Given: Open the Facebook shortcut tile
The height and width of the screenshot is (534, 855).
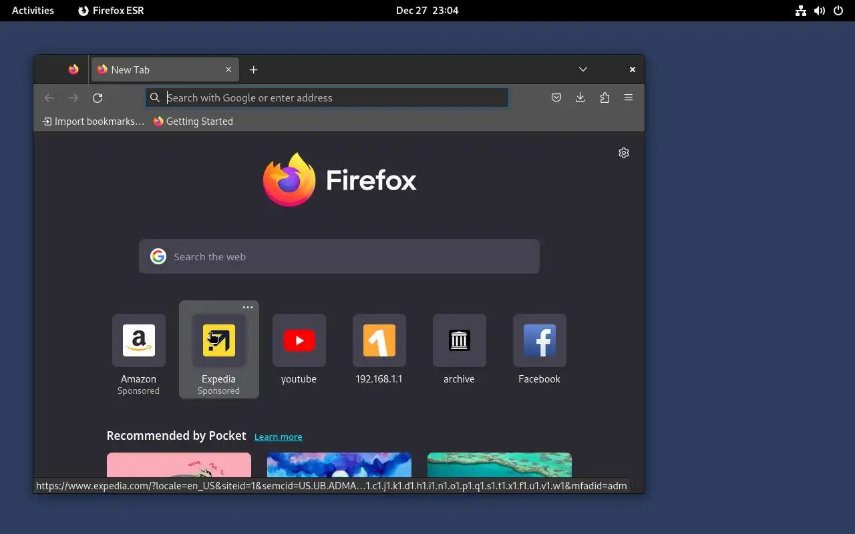Looking at the screenshot, I should coord(540,350).
